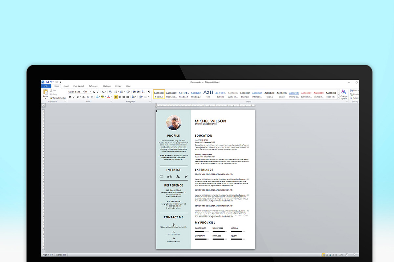Click the Copy command
This screenshot has height=262, width=394.
coord(53,94)
